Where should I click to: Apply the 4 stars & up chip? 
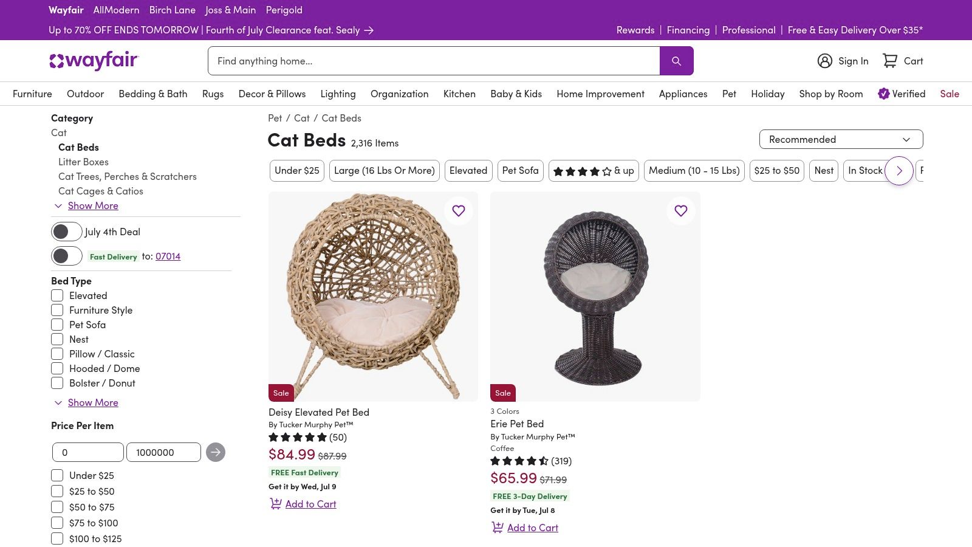point(594,171)
